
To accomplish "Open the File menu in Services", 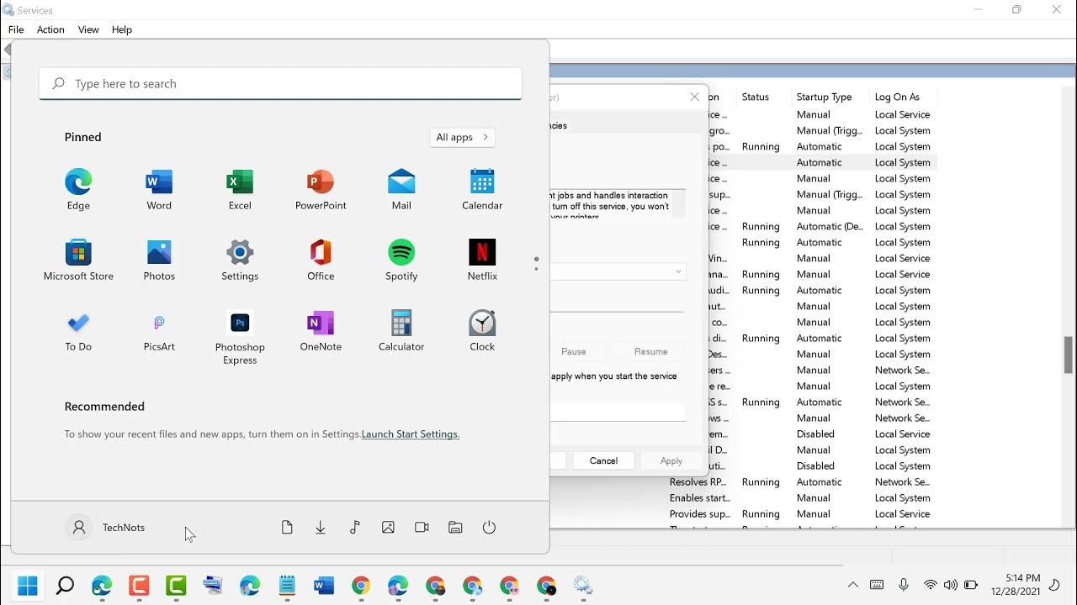I will pyautogui.click(x=16, y=29).
